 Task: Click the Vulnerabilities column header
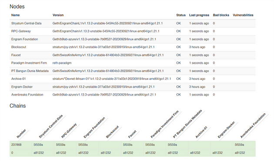pos(243,15)
